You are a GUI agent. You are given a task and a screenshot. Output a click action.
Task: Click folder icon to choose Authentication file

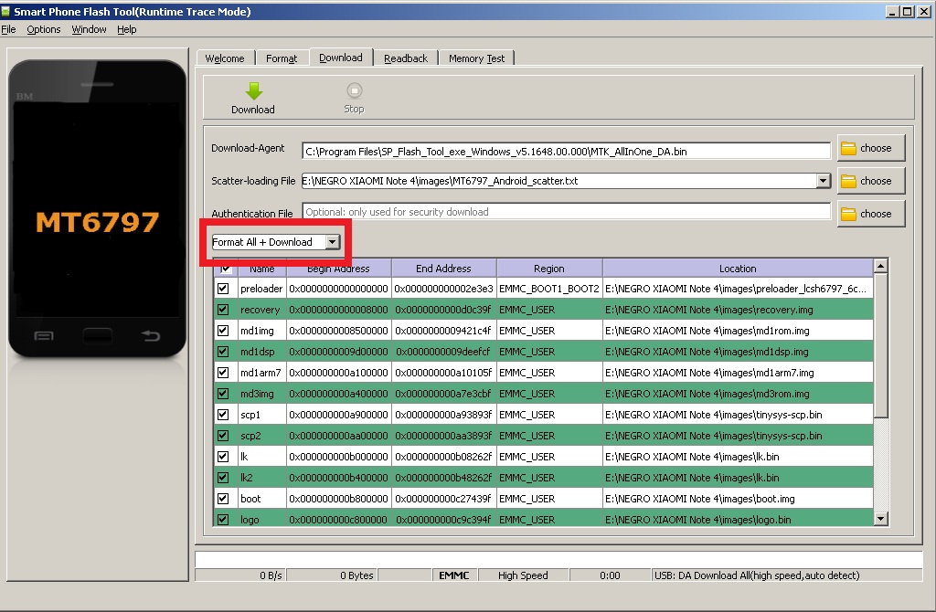point(849,214)
